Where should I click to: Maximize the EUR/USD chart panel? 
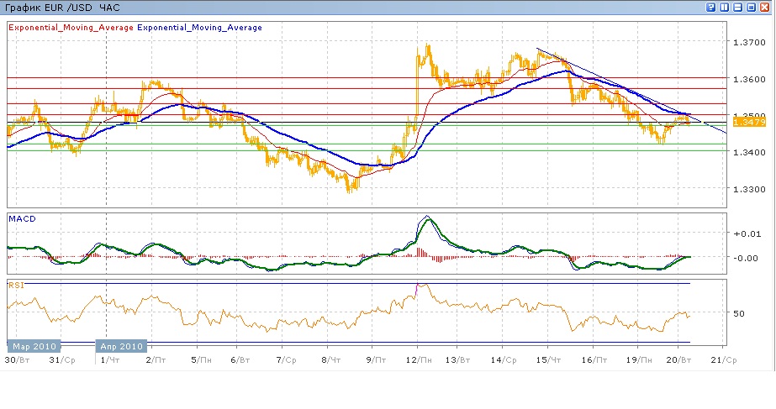[x=752, y=7]
